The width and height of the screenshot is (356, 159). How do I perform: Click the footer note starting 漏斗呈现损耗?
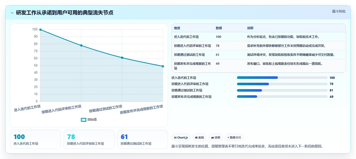click(x=247, y=146)
